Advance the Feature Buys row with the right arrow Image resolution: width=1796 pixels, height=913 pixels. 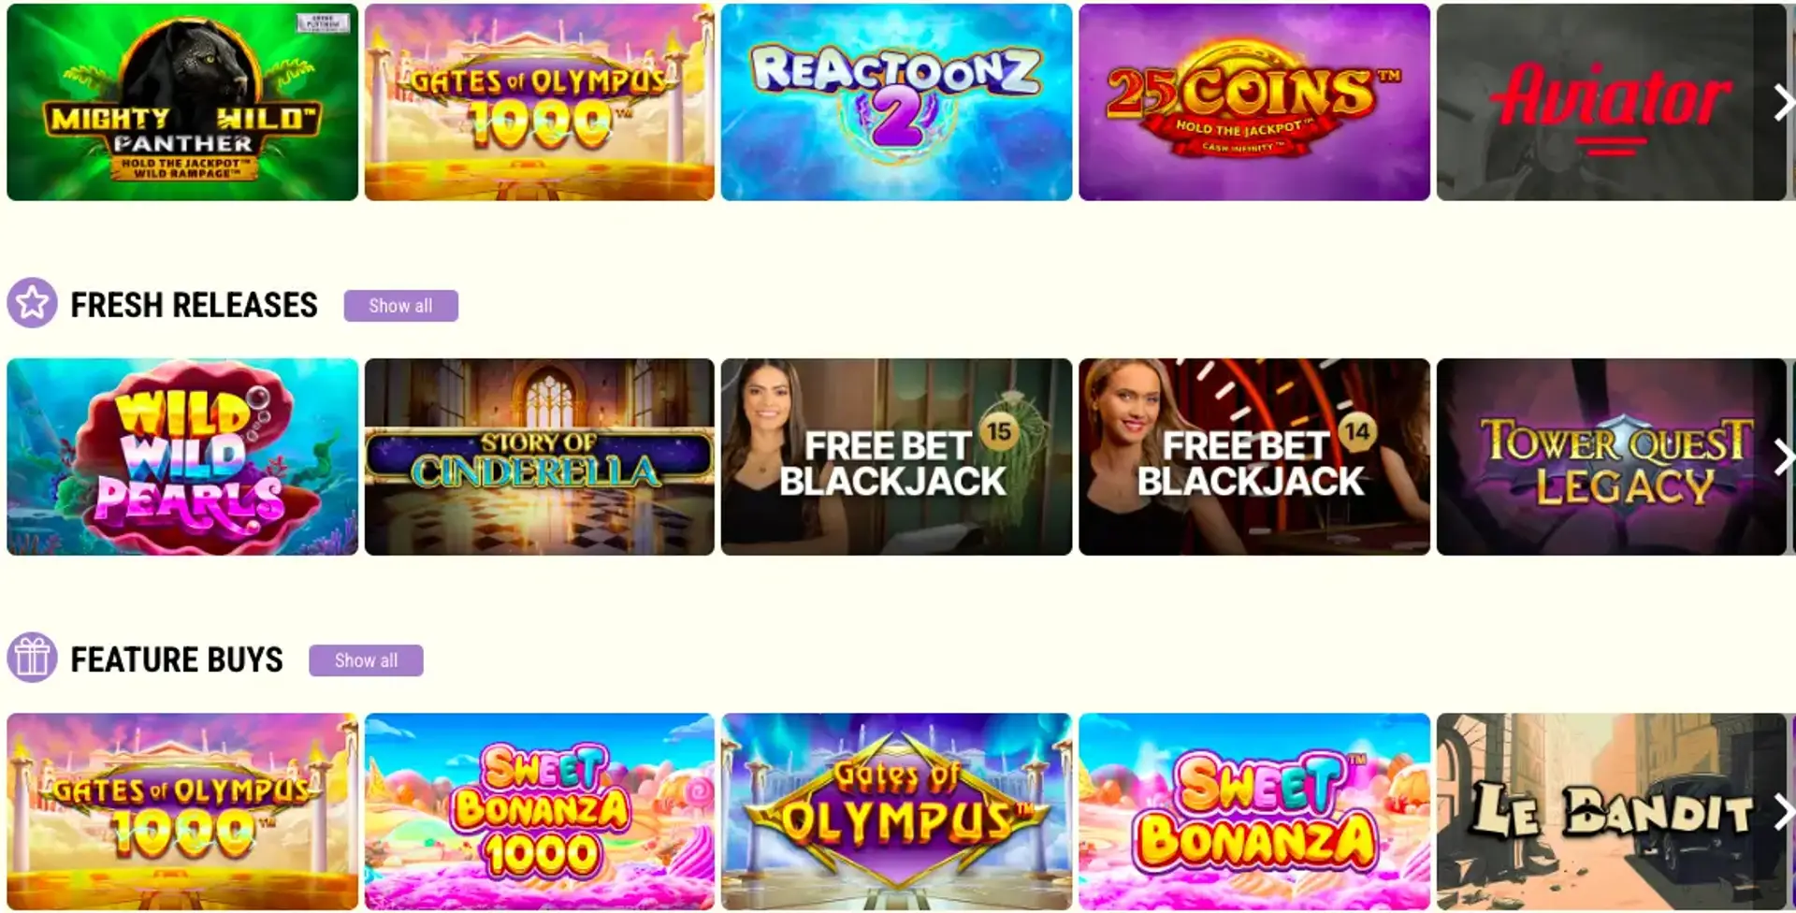click(1782, 812)
